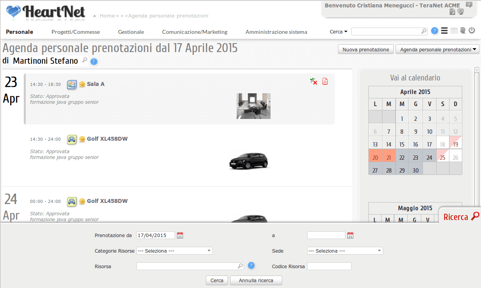Open calendar picker for the 'a' end date
The height and width of the screenshot is (288, 481).
point(350,235)
